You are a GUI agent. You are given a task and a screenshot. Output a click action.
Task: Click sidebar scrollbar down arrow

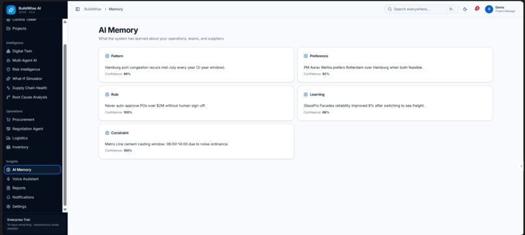[x=65, y=210]
